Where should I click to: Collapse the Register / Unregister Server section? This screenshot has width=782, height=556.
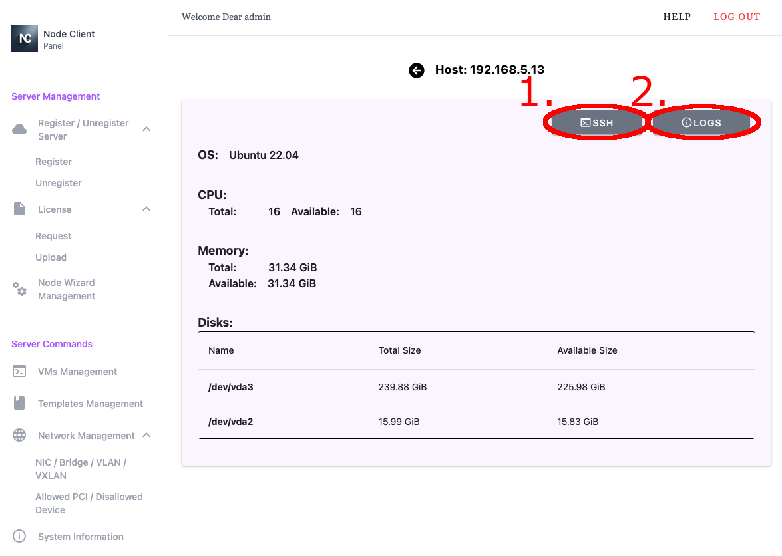pos(146,129)
